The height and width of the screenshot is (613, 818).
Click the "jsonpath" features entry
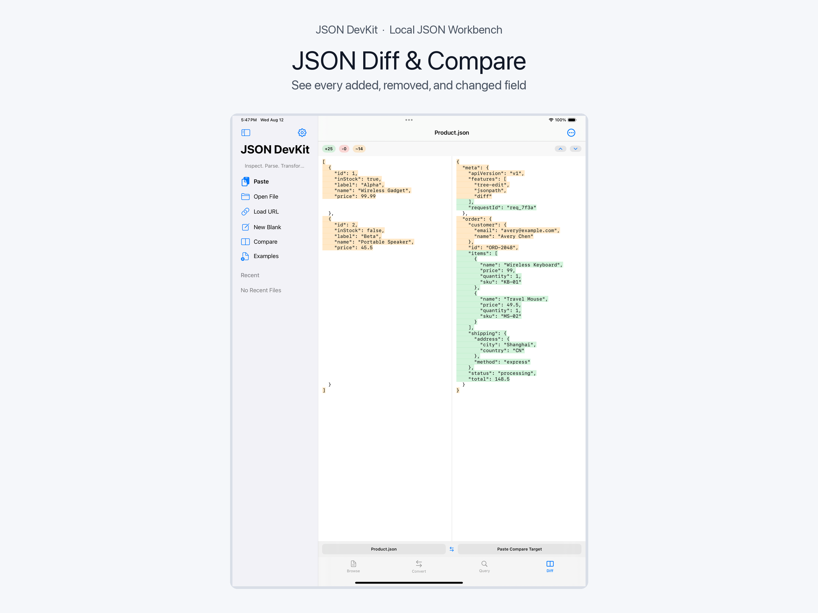[490, 191]
